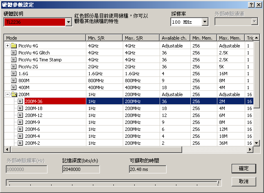Screen dimensions: 264x193
Task: Click the memory depth slider thumb
Action: tap(218, 182)
